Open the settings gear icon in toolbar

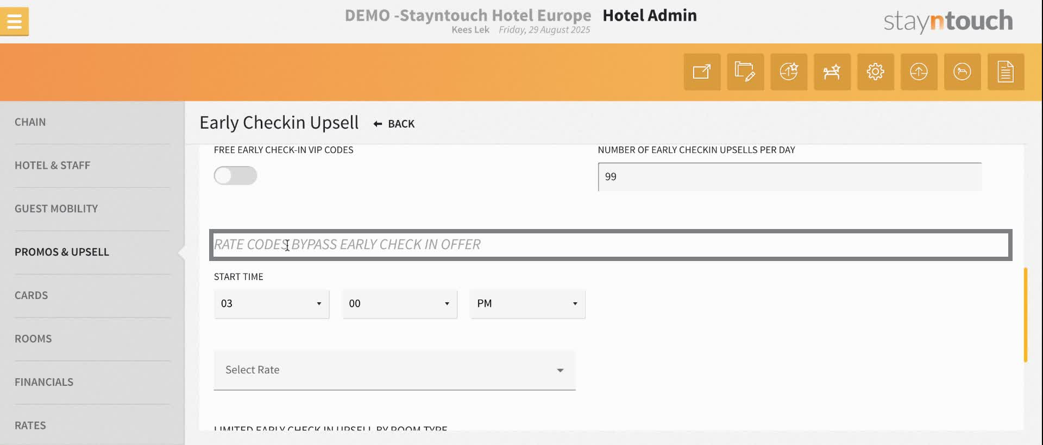coord(876,72)
